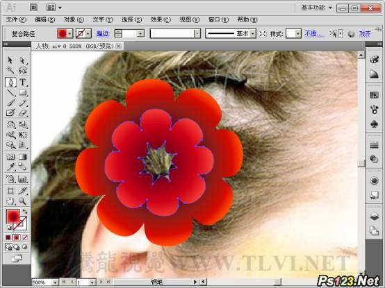Activate the Hand tool
The width and height of the screenshot is (385, 288).
click(x=10, y=201)
